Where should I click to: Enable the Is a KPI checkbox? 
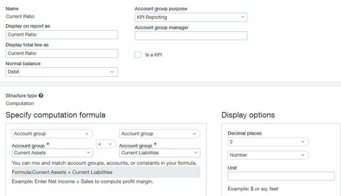138,55
